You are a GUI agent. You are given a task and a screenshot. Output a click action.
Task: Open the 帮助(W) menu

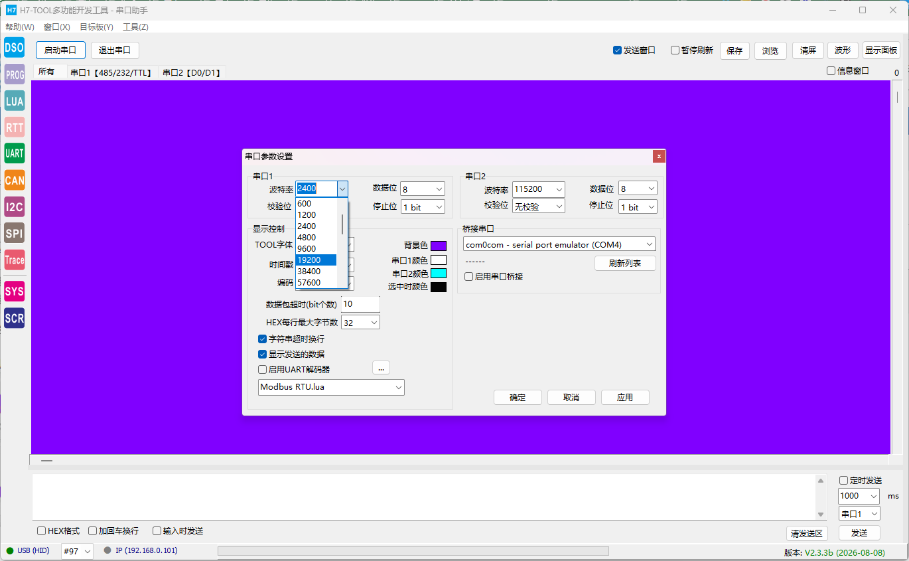20,27
